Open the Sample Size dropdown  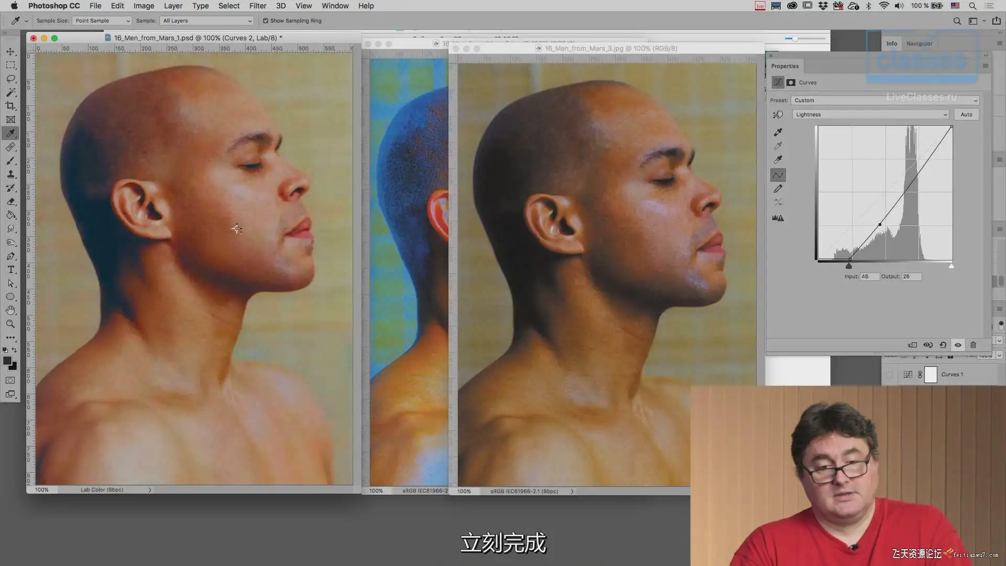[x=102, y=21]
